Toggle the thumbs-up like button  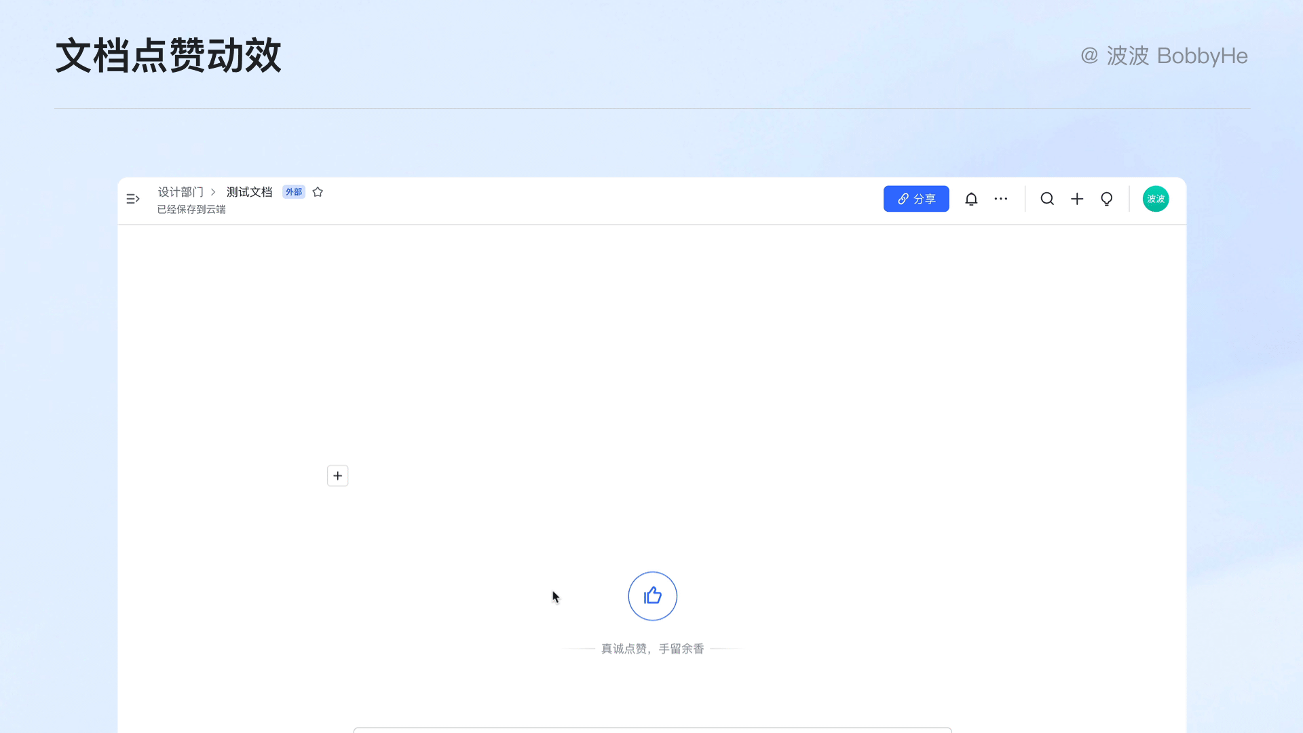click(652, 596)
